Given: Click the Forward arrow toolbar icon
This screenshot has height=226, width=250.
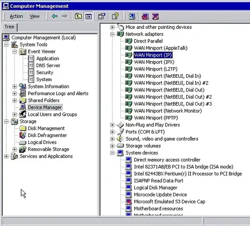Looking at the screenshot, I should (64, 16).
